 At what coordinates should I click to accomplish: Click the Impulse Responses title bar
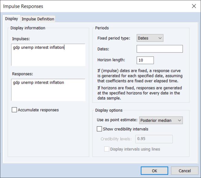click(92, 6)
